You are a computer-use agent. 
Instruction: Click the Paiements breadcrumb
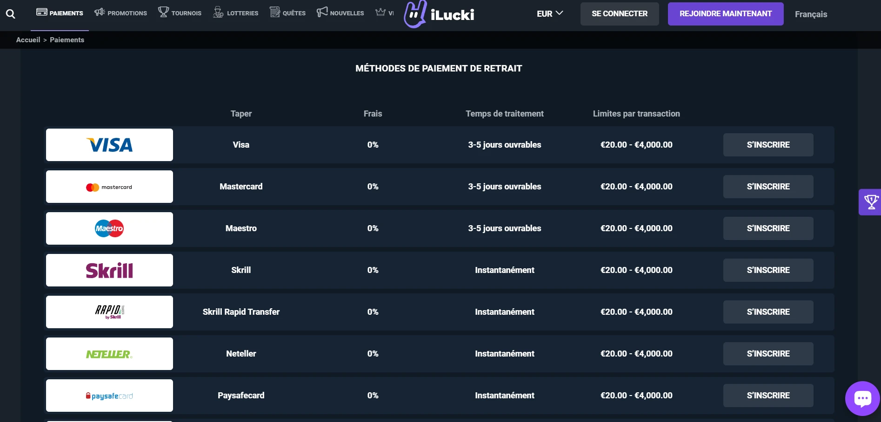(67, 40)
